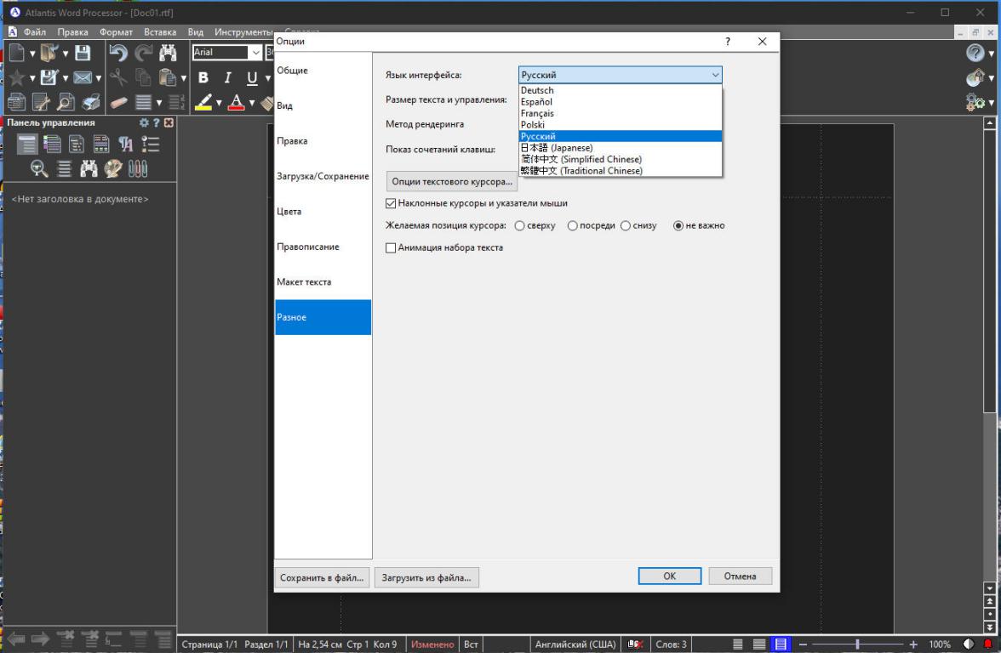The image size is (1001, 653).
Task: Uncheck 'Наклонные курсоры и указатели мыши' checkbox
Action: 392,203
